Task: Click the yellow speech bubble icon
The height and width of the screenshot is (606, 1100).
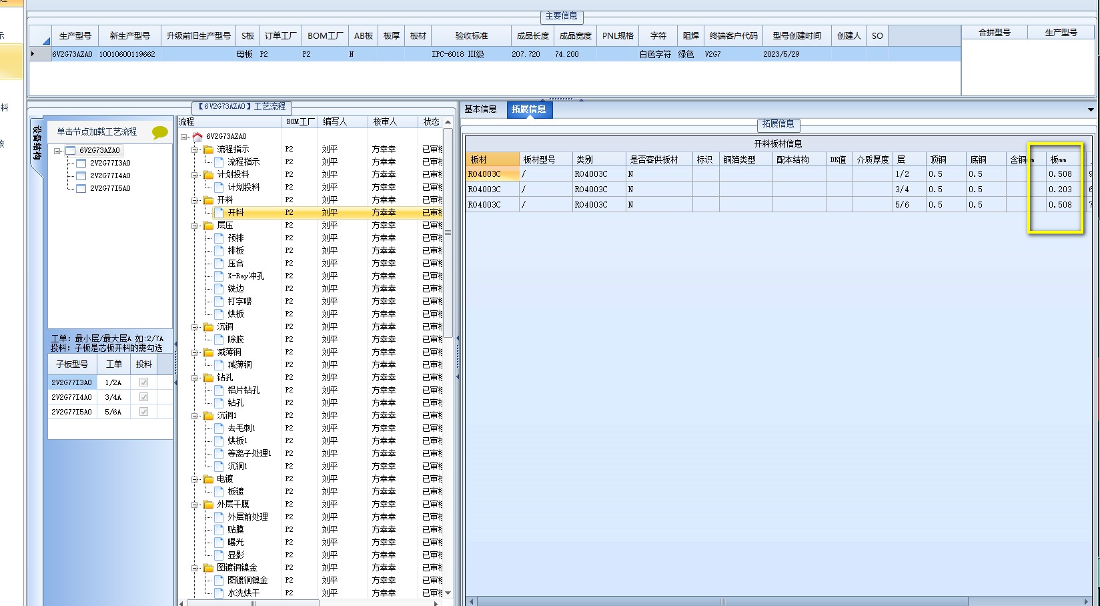Action: click(x=160, y=132)
